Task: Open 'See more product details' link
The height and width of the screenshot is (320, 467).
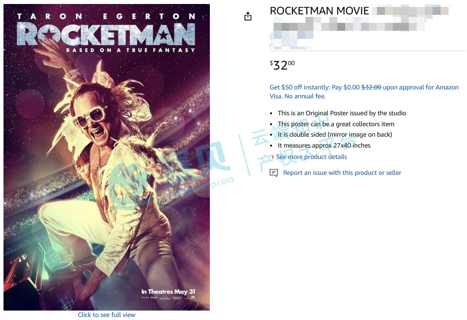Action: click(x=311, y=157)
